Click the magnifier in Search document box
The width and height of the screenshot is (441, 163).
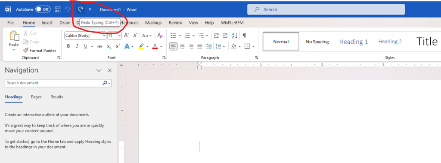pos(105,83)
